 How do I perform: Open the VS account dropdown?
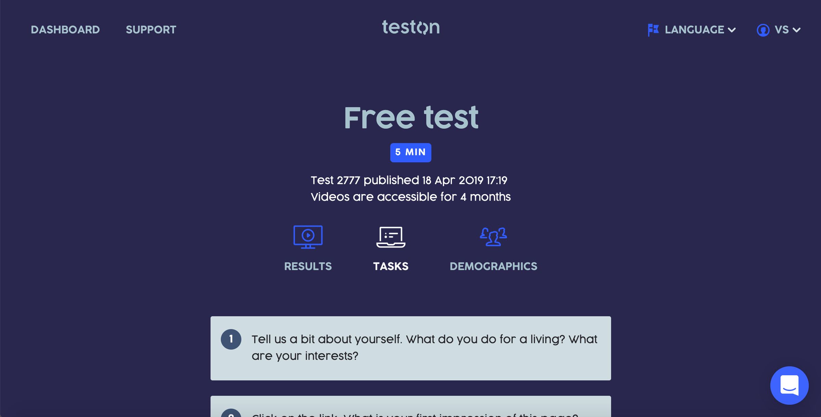[x=782, y=30]
